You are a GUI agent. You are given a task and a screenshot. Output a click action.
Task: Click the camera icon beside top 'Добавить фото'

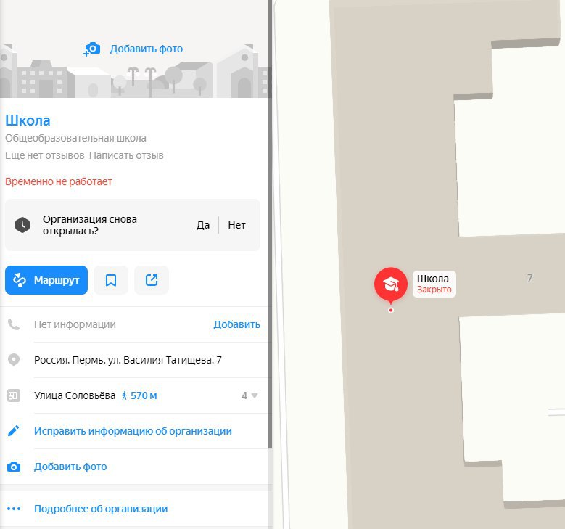point(91,49)
